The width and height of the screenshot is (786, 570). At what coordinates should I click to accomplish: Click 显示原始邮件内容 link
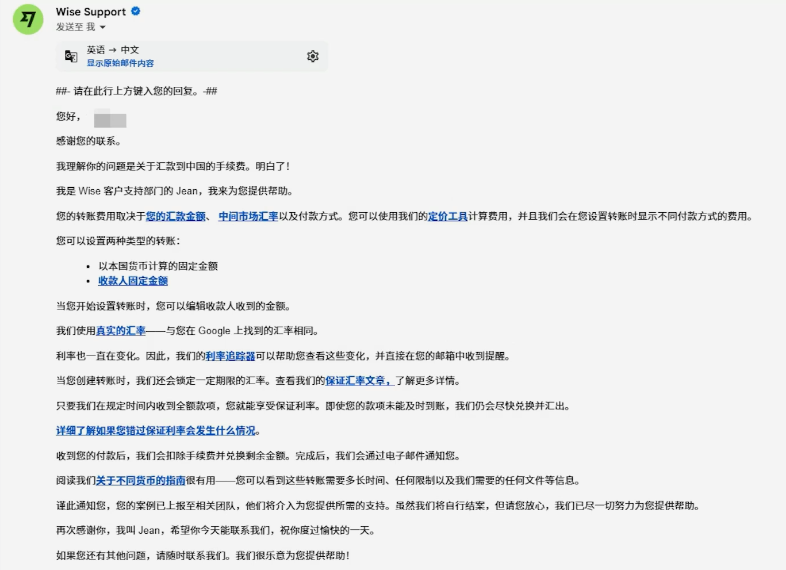[x=120, y=63]
